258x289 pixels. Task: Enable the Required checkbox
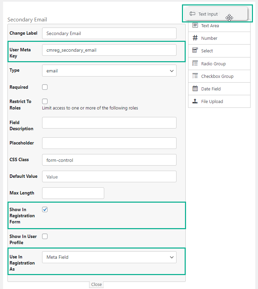[x=45, y=87]
